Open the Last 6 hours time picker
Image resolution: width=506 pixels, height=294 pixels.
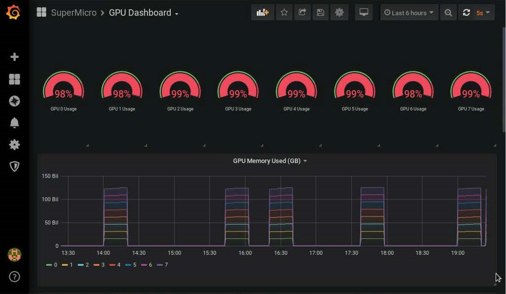pos(409,13)
